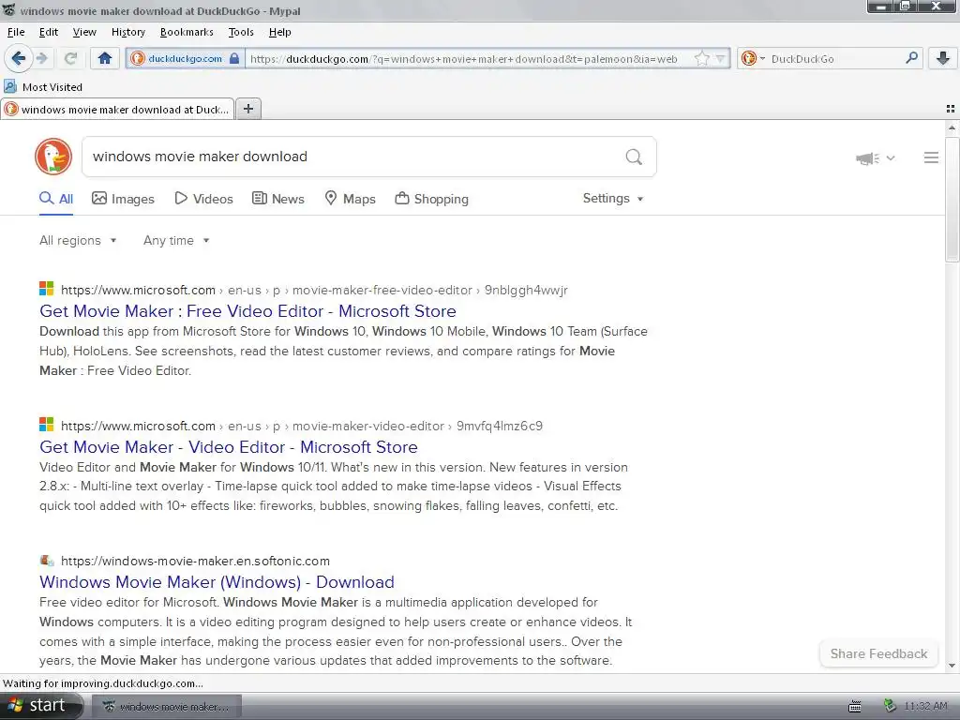This screenshot has height=720, width=960.
Task: Switch to Maps results
Action: (351, 199)
